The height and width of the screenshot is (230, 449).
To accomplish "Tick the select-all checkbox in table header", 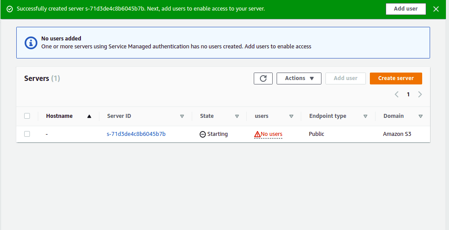I will 27,116.
